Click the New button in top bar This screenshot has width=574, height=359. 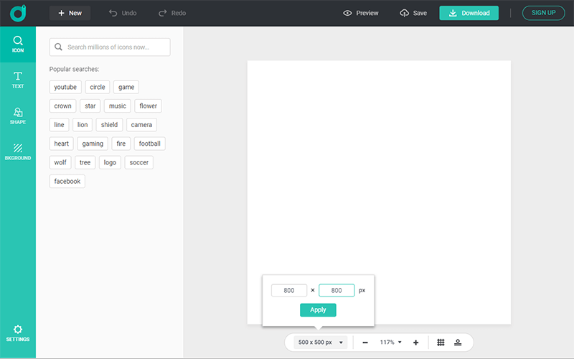coord(70,13)
